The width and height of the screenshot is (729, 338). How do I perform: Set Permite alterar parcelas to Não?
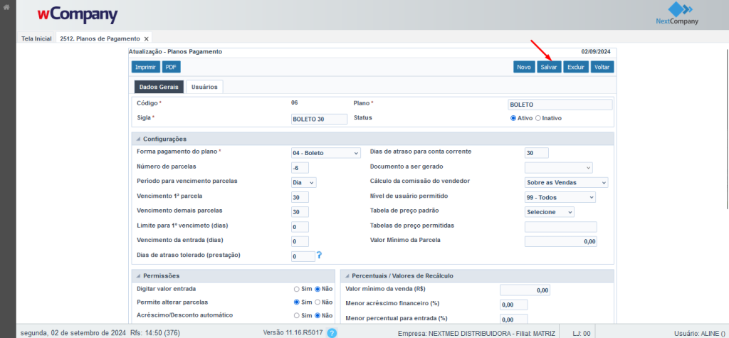318,302
